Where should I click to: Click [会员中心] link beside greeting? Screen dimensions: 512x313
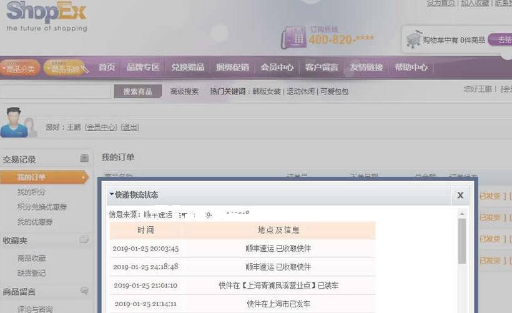click(x=101, y=127)
